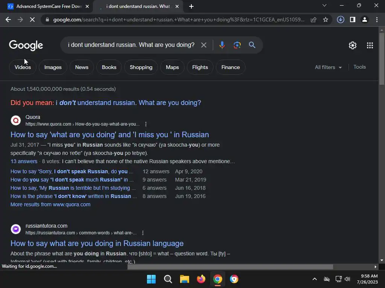Click the russiantutora.com favicon
Image resolution: width=385 pixels, height=288 pixels.
tap(16, 229)
